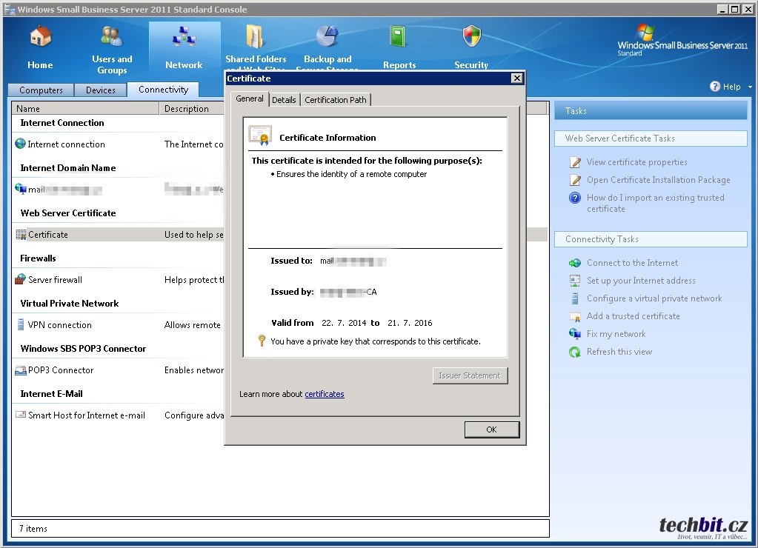
Task: Expand the Help dropdown arrow
Action: (x=750, y=87)
